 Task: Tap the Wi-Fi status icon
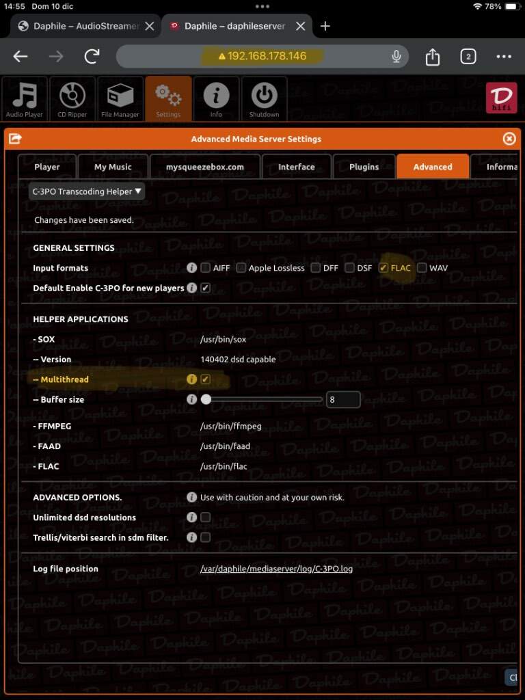click(x=478, y=7)
